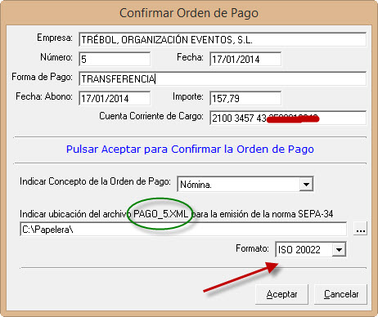This screenshot has height=317, width=378.
Task: Click the Formato: label
Action: tap(252, 248)
